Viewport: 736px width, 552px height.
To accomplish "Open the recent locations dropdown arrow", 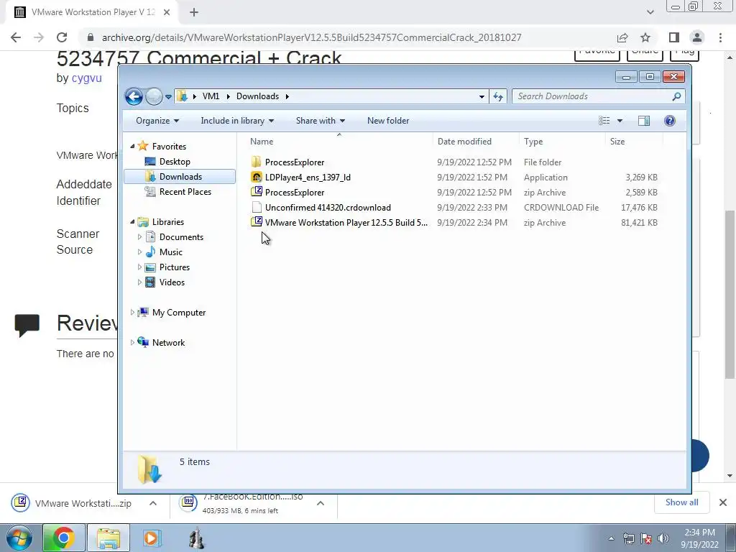I will click(168, 97).
